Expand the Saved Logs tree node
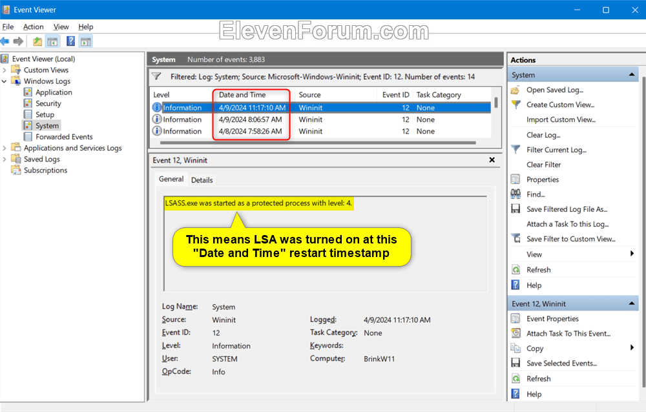This screenshot has width=646, height=412. [5, 159]
